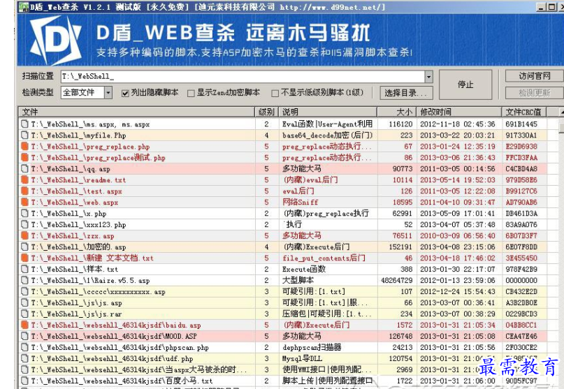The height and width of the screenshot is (389, 564).
Task: Click the red icon of zzx.asp row
Action: coord(24,235)
